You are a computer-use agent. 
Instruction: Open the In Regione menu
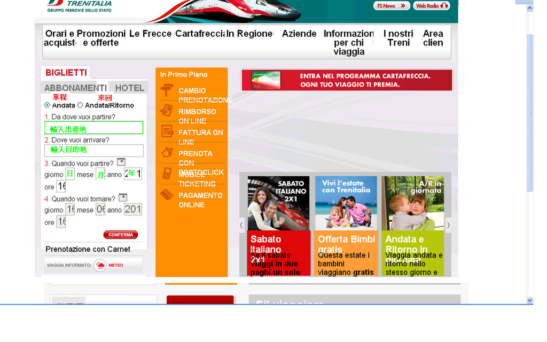(249, 34)
